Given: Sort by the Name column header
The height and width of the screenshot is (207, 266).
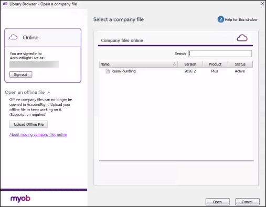Looking at the screenshot, I should (x=139, y=64).
